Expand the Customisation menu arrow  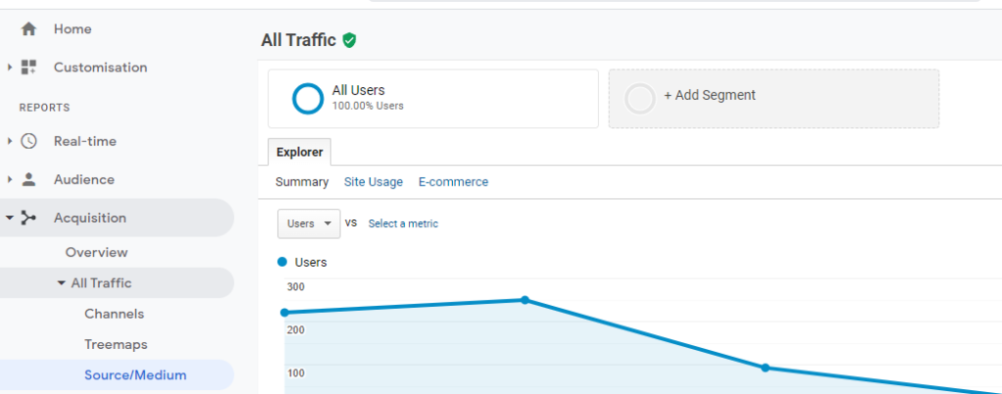pos(10,67)
